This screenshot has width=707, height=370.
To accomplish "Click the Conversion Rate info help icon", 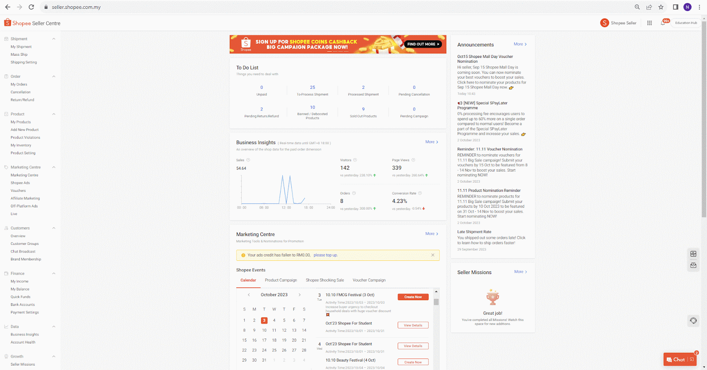I will 420,193.
